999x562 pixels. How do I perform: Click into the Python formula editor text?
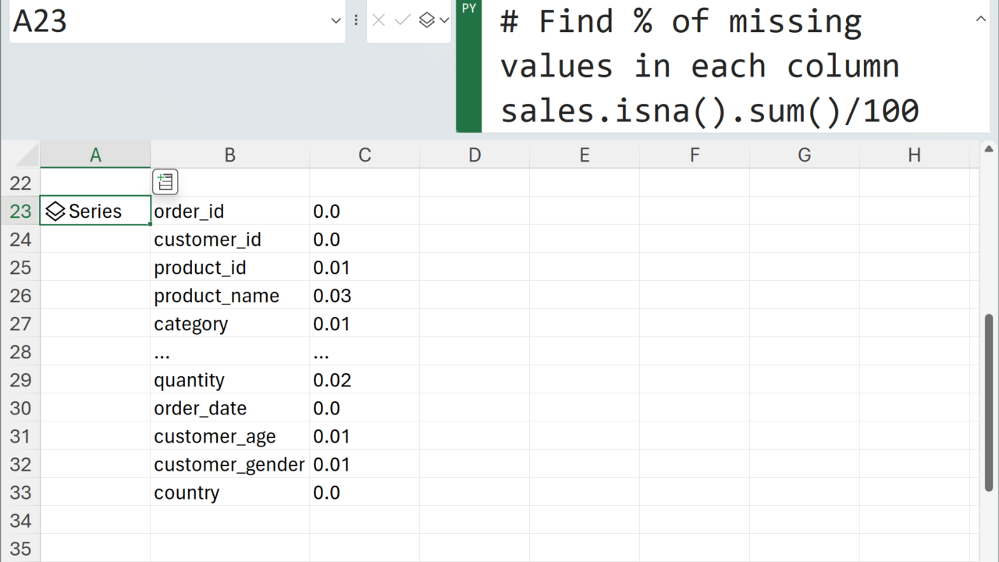709,66
